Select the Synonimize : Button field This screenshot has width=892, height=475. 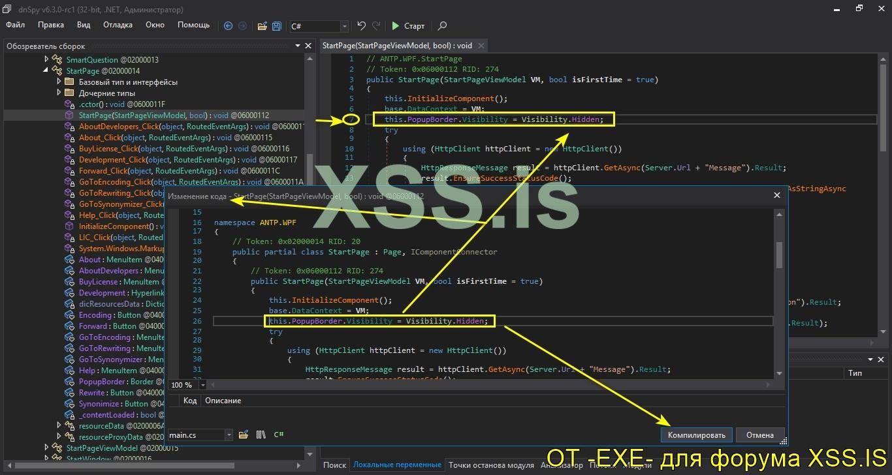pyautogui.click(x=114, y=404)
